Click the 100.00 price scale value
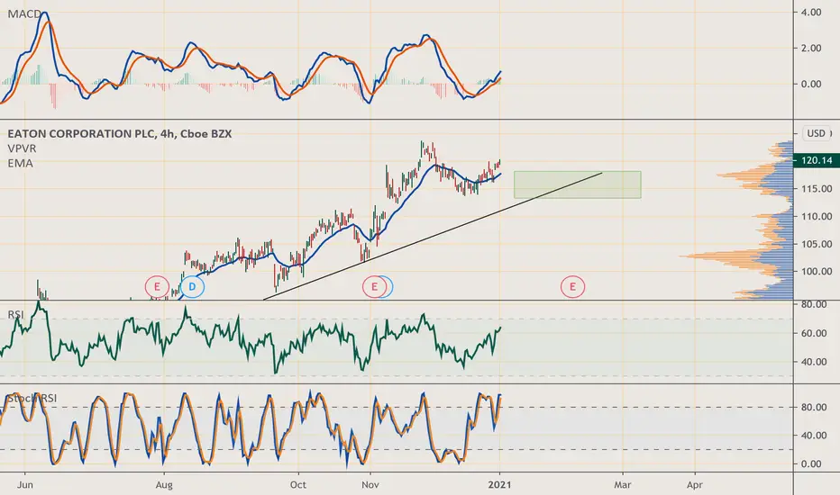 [x=816, y=272]
